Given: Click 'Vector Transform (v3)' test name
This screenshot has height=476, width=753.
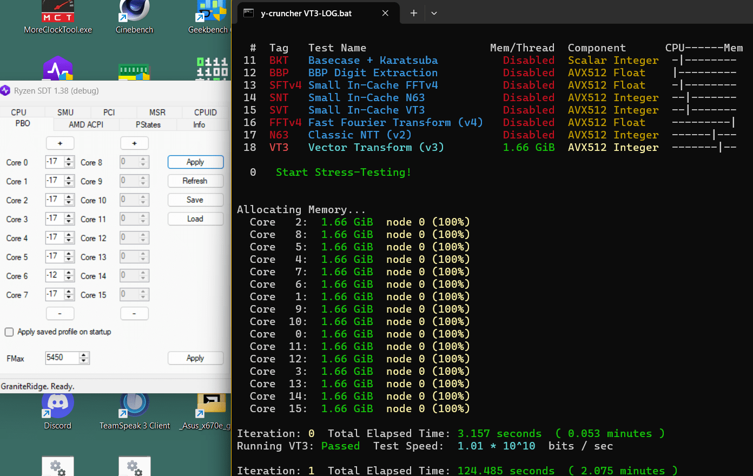Looking at the screenshot, I should tap(376, 147).
